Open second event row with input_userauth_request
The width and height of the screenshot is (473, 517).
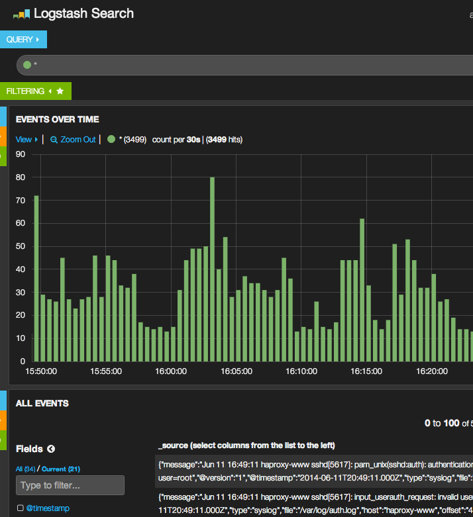coord(314,504)
